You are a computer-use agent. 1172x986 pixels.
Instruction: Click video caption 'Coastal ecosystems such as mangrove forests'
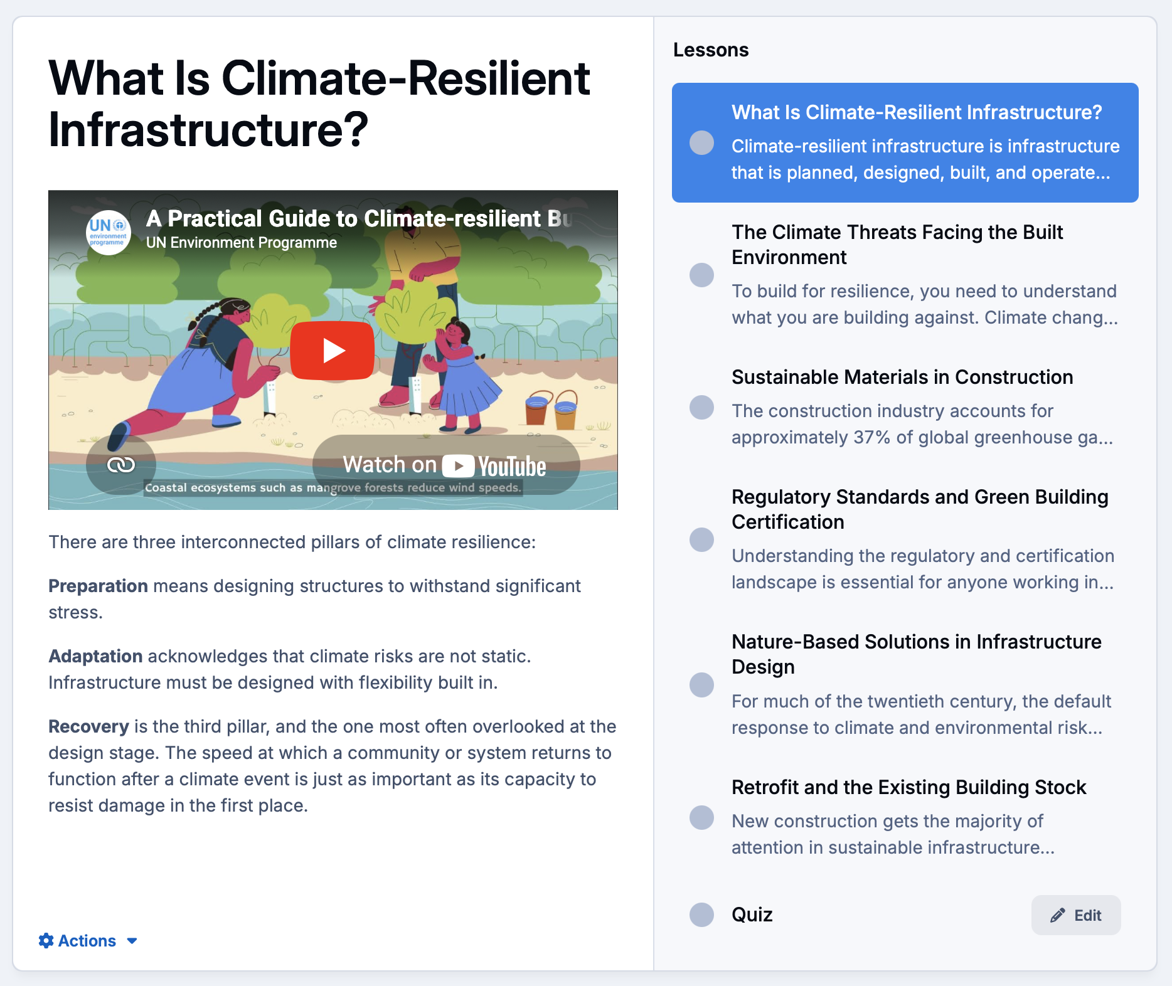pos(333,487)
